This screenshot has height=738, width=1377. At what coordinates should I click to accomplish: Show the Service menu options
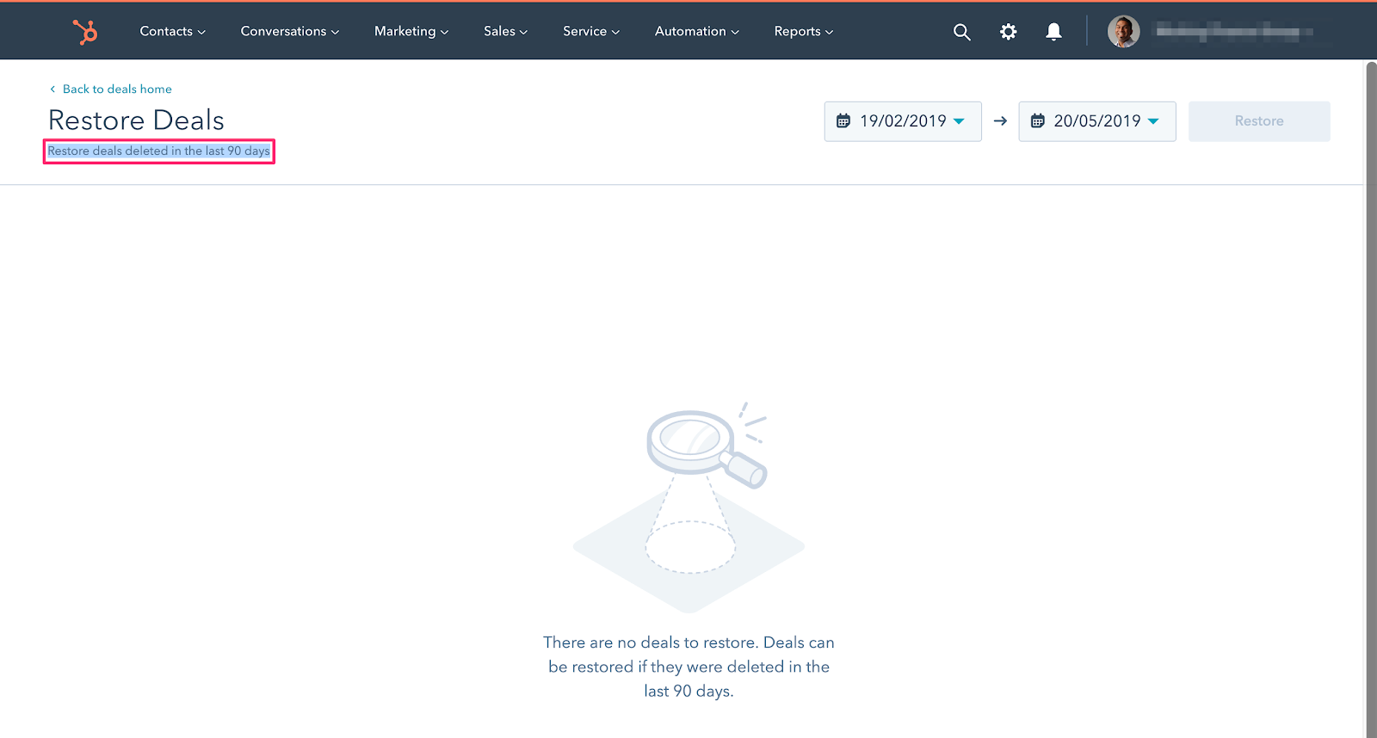tap(590, 32)
